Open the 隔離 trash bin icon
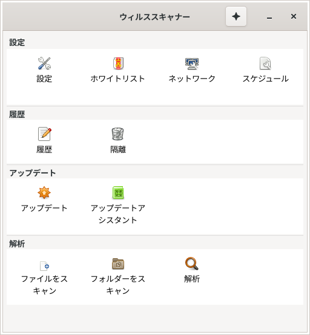Image resolution: width=310 pixels, height=335 pixels. (118, 134)
